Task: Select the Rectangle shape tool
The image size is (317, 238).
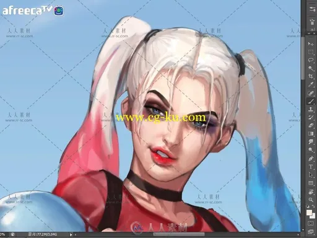Action: click(311, 183)
